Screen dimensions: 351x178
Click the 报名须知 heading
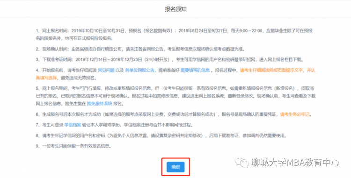point(175,9)
